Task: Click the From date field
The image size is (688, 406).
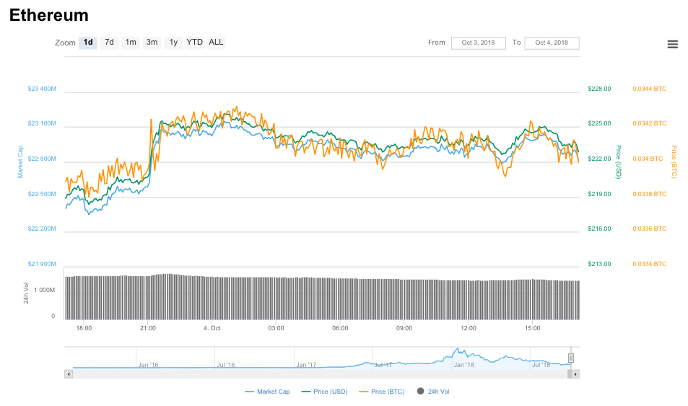Action: click(x=478, y=43)
